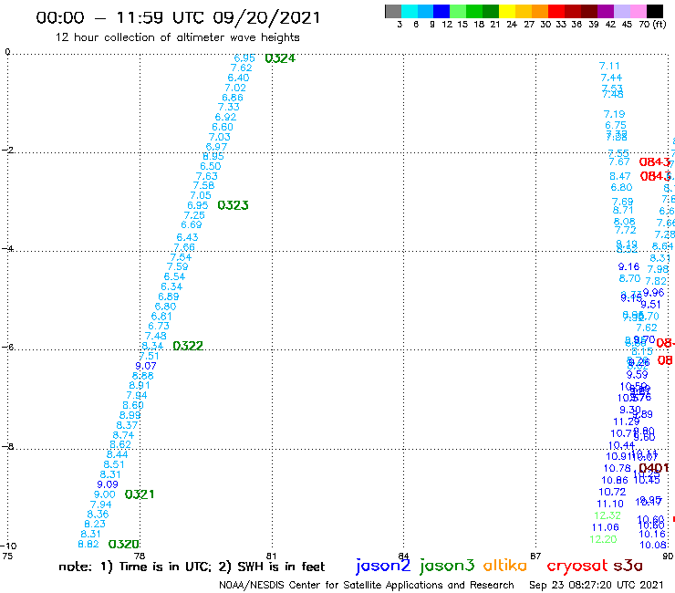This screenshot has height=593, width=675.
Task: Select the pink swatch above 70
Action: [x=638, y=12]
